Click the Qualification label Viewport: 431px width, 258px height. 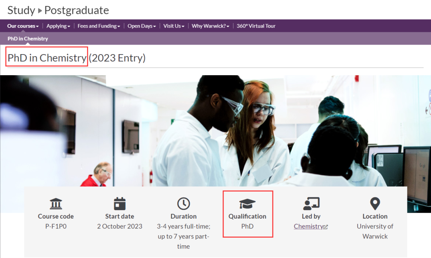coord(247,216)
